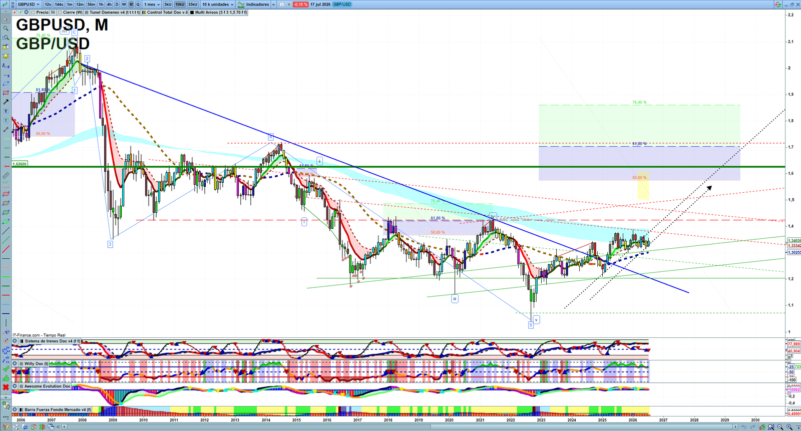Select the 1m timeframe
The height and width of the screenshot is (431, 801).
click(70, 4)
